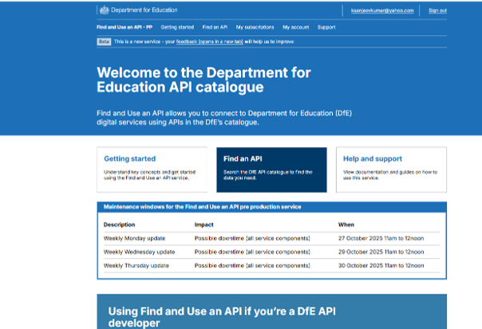Open the Find an API nav item
This screenshot has width=482, height=329.
(x=215, y=27)
